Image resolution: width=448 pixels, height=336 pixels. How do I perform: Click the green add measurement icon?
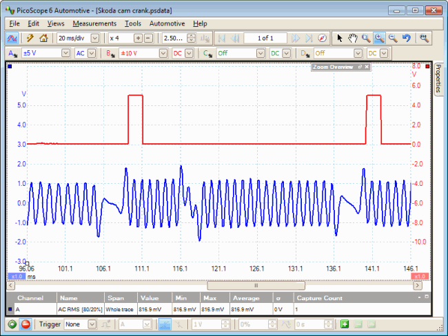(345, 324)
